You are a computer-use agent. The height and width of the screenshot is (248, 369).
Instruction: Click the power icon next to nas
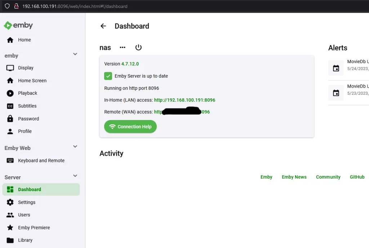pos(138,47)
